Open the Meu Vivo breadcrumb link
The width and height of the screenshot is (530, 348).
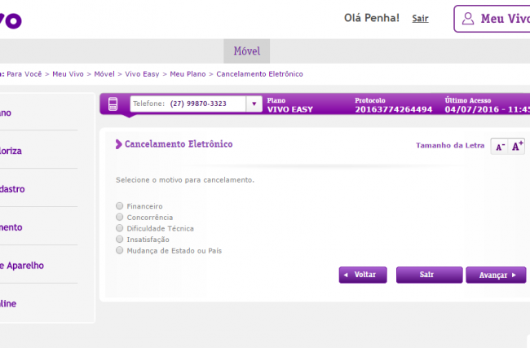(x=68, y=74)
